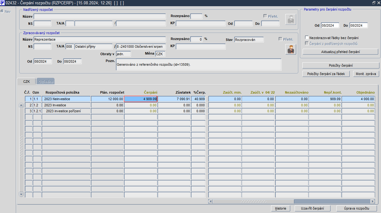Click the Rozpočtová položka column header

(63, 92)
